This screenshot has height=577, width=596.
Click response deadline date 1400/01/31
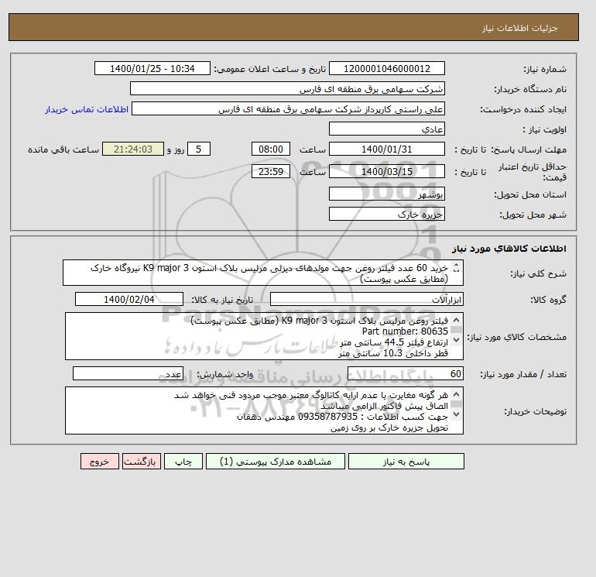(386, 149)
